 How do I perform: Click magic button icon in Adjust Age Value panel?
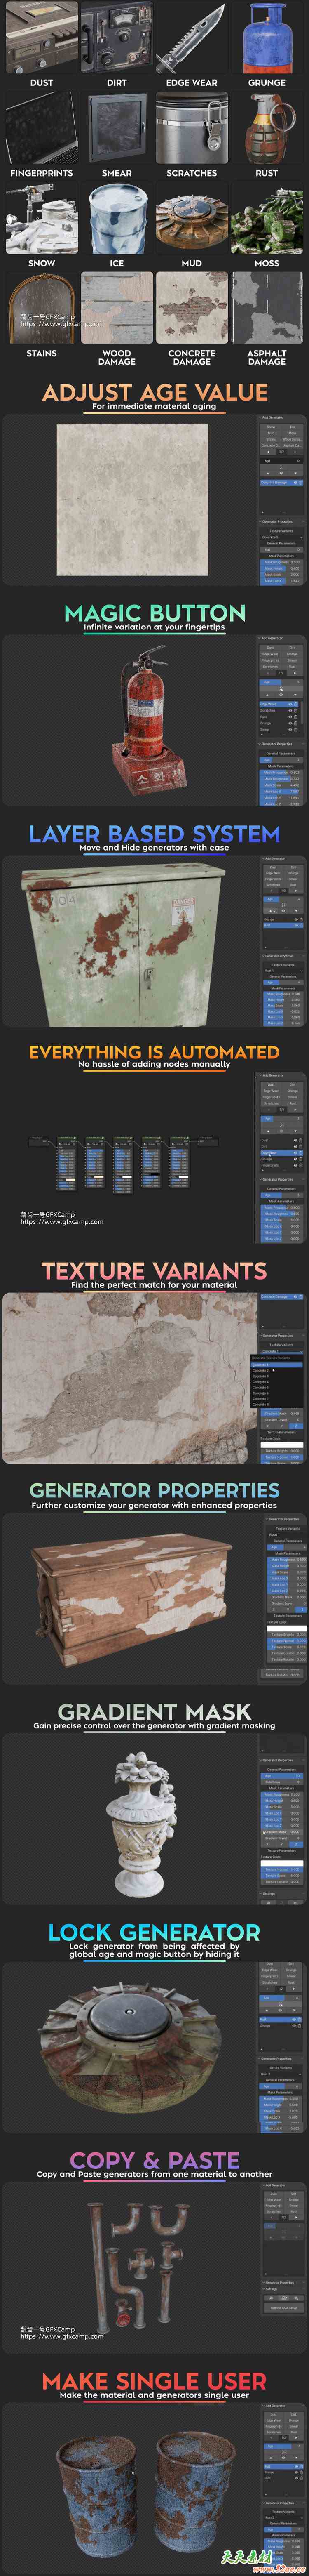282,467
